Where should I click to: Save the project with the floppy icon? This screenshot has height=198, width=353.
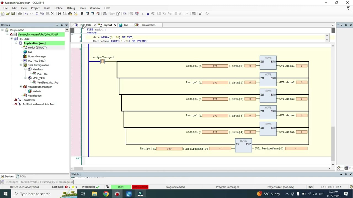coord(13,13)
